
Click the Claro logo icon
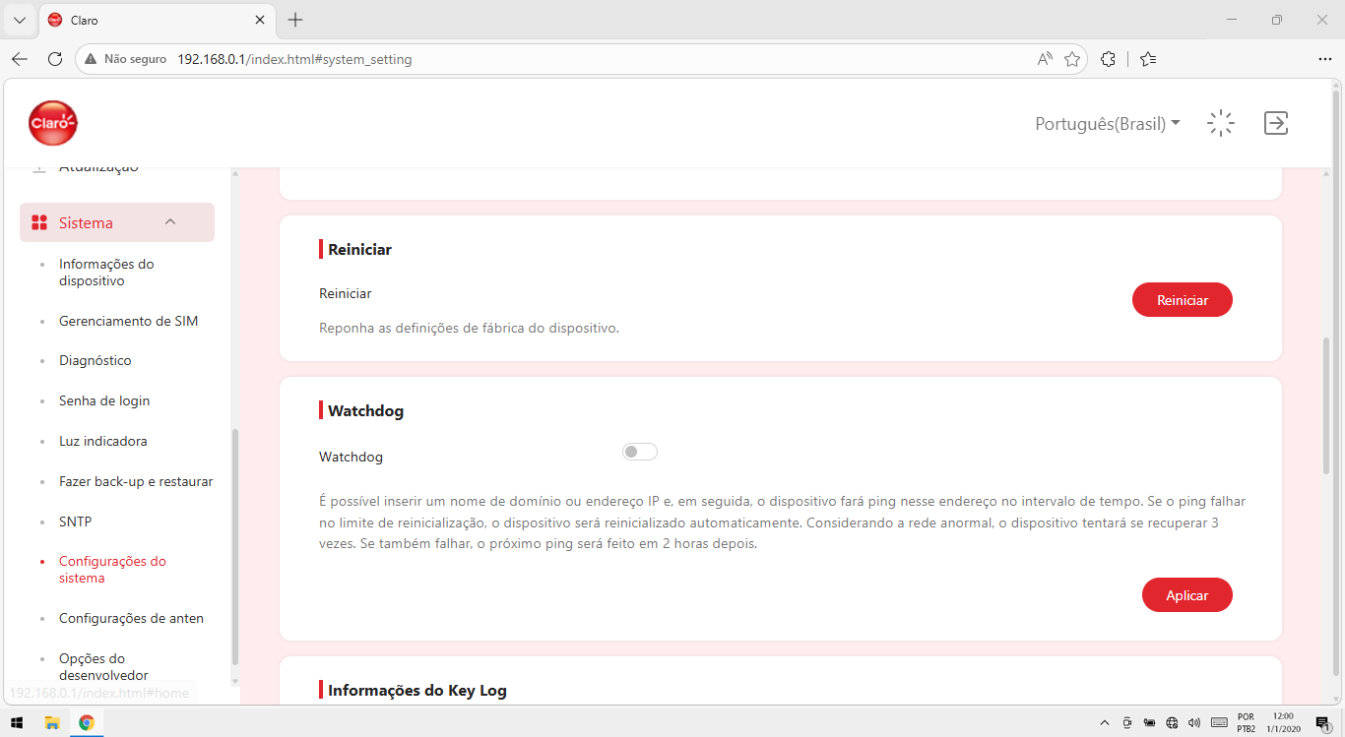[x=53, y=123]
